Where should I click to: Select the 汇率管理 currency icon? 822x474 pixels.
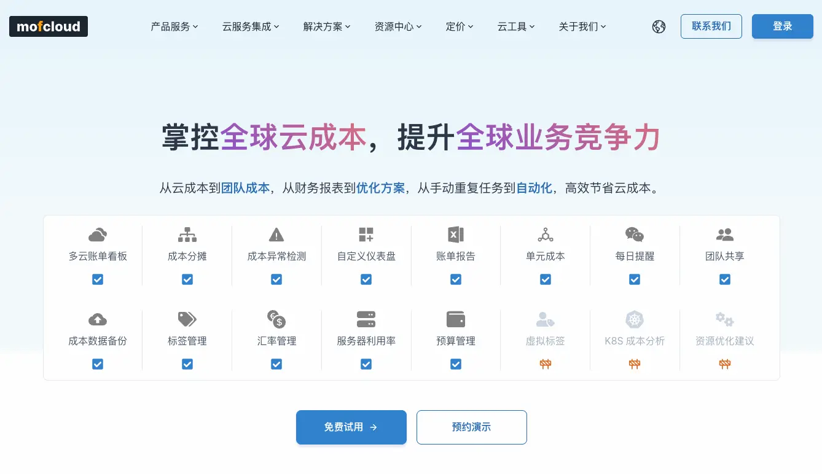[x=276, y=319]
